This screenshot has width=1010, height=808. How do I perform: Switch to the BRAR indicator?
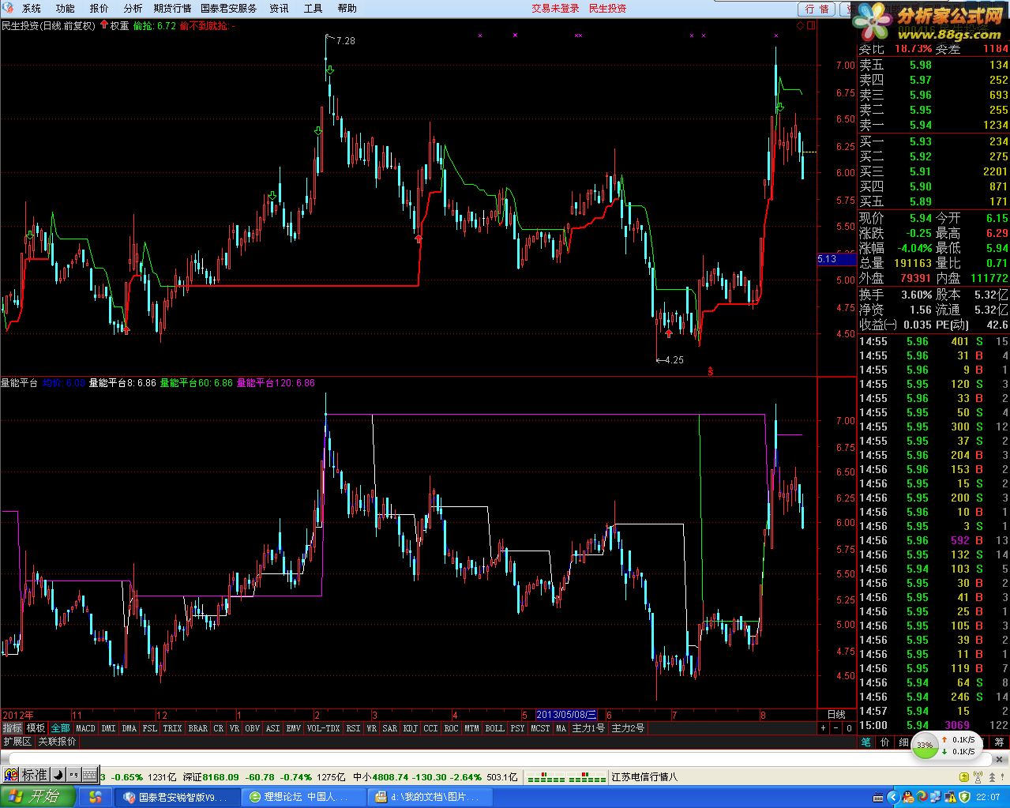[197, 728]
